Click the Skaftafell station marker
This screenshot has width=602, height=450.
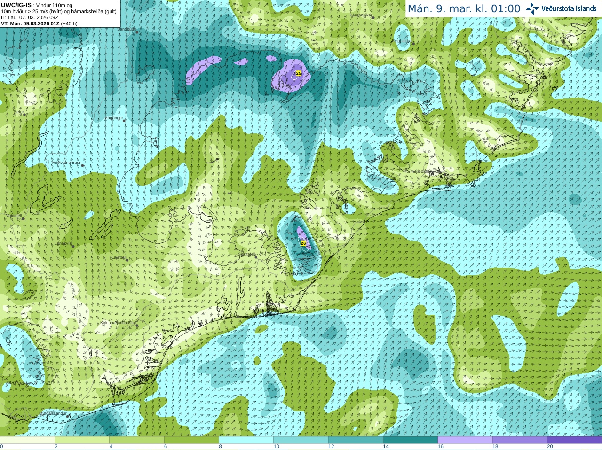pos(256,256)
